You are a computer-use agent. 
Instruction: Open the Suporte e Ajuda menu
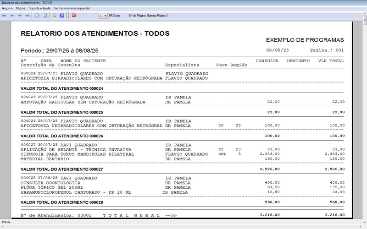[39, 8]
